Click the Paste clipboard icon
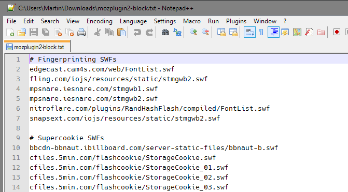348x192 pixels. (x=121, y=32)
